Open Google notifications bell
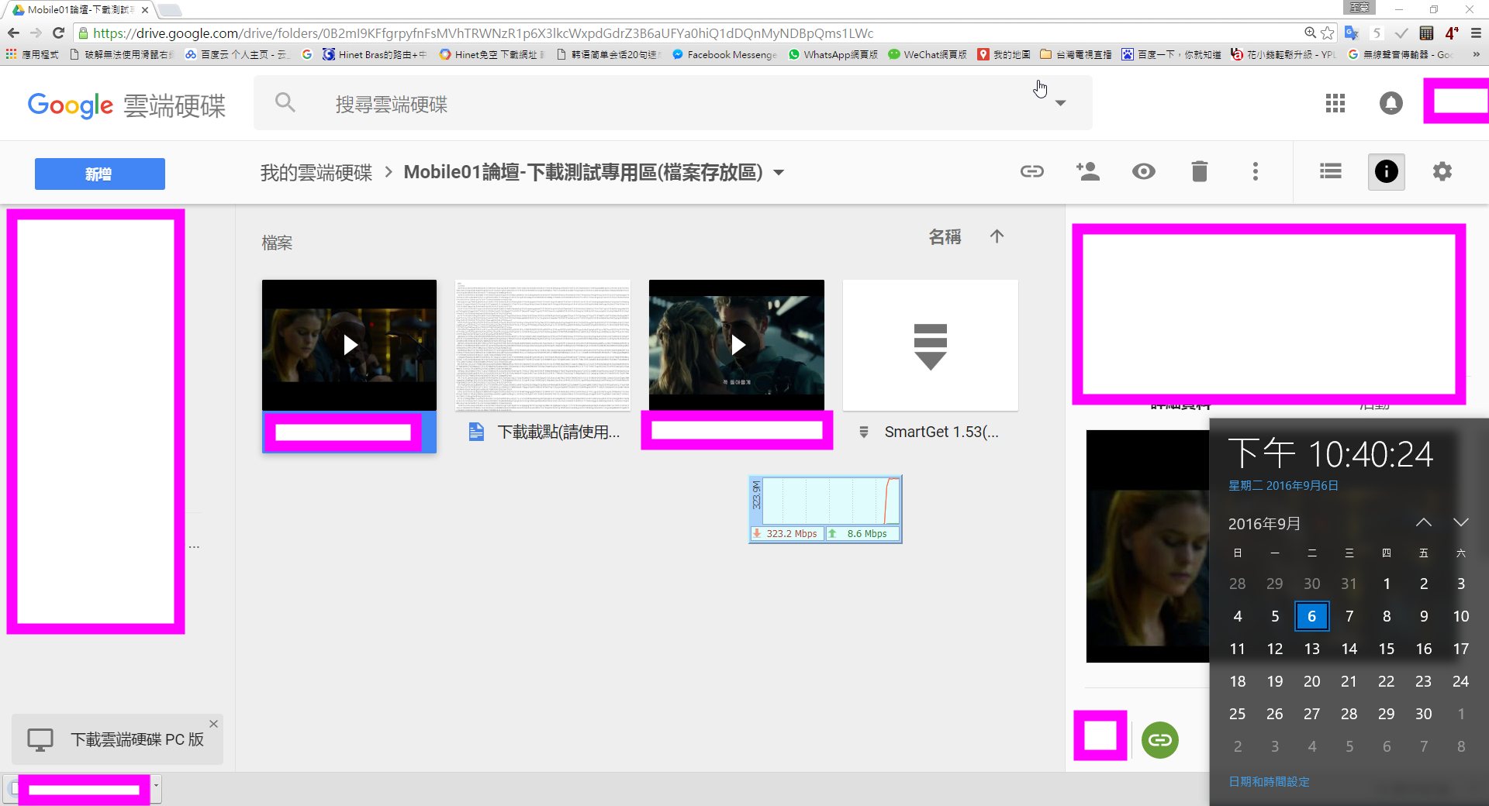The width and height of the screenshot is (1489, 806). pos(1391,103)
